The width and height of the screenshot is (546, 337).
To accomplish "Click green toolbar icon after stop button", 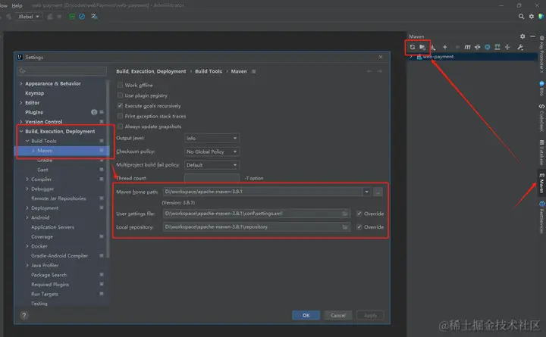I will click(71, 17).
